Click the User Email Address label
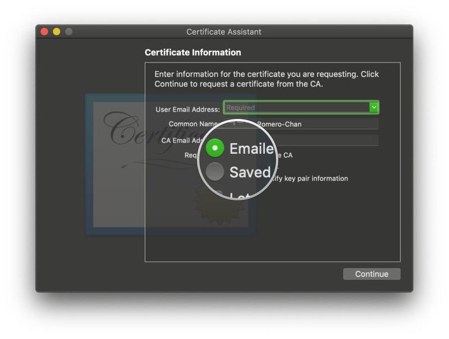Image resolution: width=449 pixels, height=339 pixels. [187, 109]
